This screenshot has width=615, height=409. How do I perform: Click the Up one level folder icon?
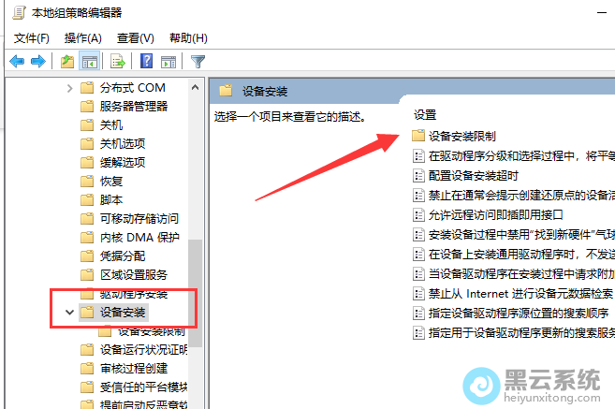coord(67,62)
